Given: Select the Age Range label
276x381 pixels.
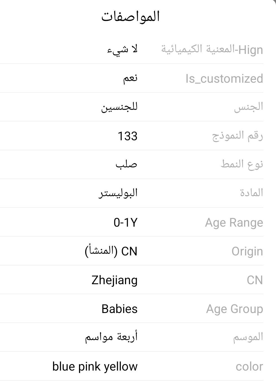Looking at the screenshot, I should coord(234,223).
